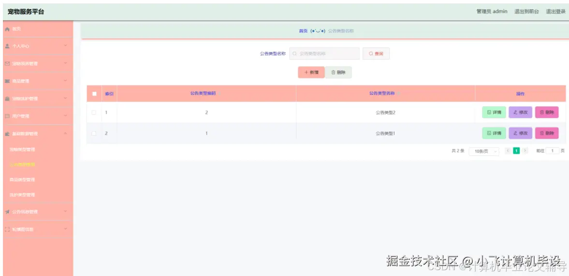Screen dimensions: 569x276
Task: Click the 操作 column header
Action: pyautogui.click(x=520, y=94)
